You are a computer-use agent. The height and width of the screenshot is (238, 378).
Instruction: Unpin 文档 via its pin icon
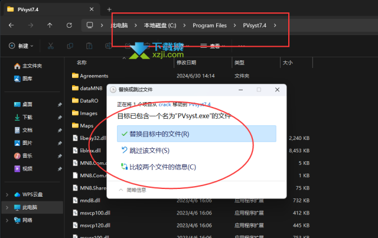tap(60, 131)
